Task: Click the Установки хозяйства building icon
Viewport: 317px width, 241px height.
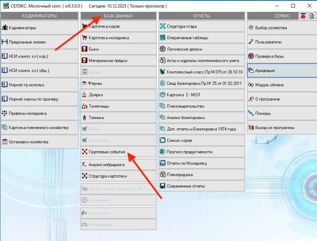Action: pos(4,142)
